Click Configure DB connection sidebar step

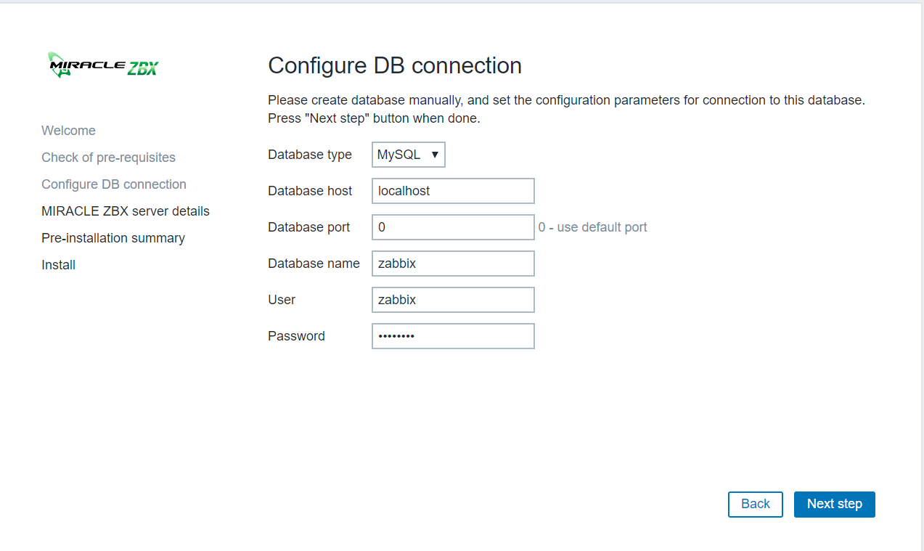114,184
